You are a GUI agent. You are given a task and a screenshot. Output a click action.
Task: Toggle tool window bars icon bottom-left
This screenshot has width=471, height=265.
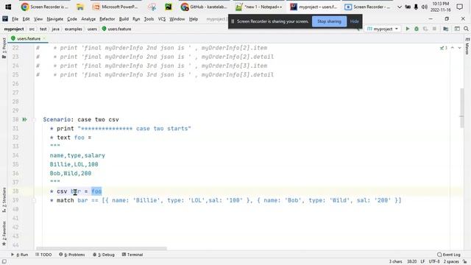point(4,261)
